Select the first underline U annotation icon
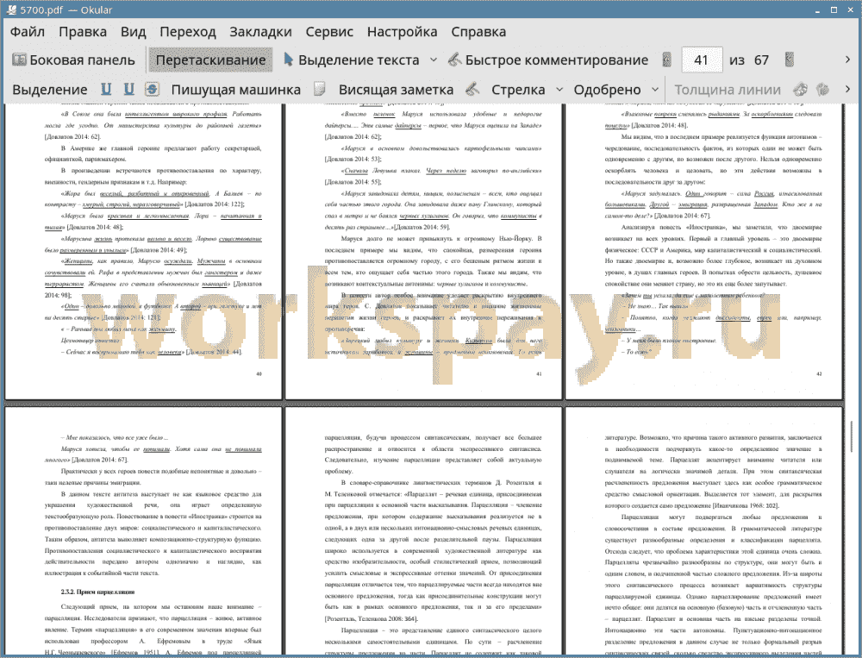Viewport: 862px width, 658px height. click(106, 89)
